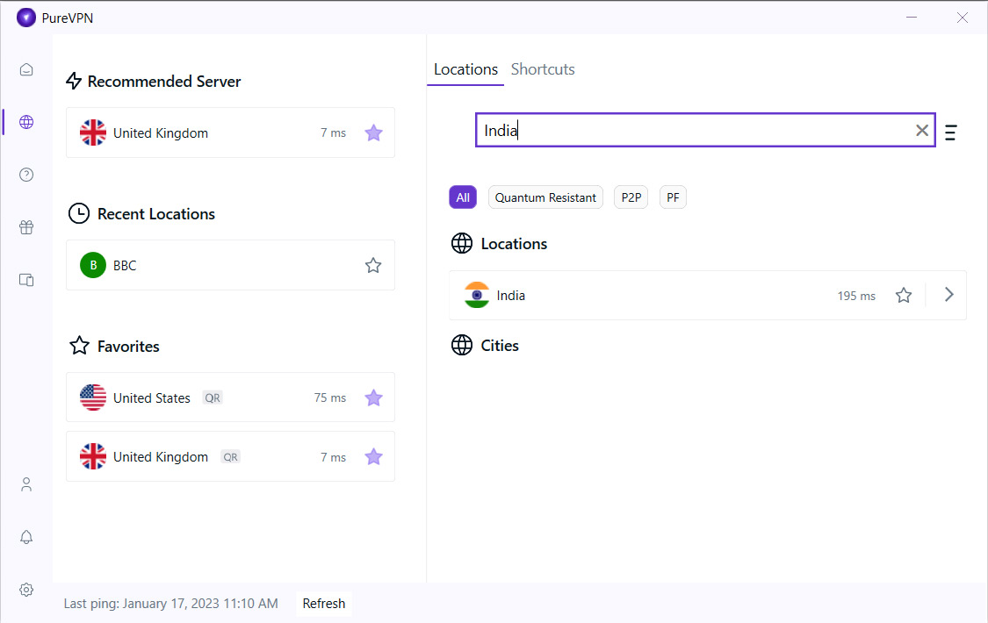Click the Recommended Server heading
This screenshot has width=988, height=623.
click(x=164, y=82)
